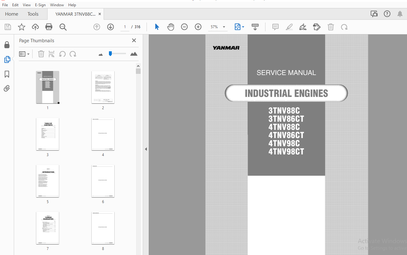Screen dimensions: 407x255
Task: Click the thumbnail size slider handle
Action: pos(110,54)
